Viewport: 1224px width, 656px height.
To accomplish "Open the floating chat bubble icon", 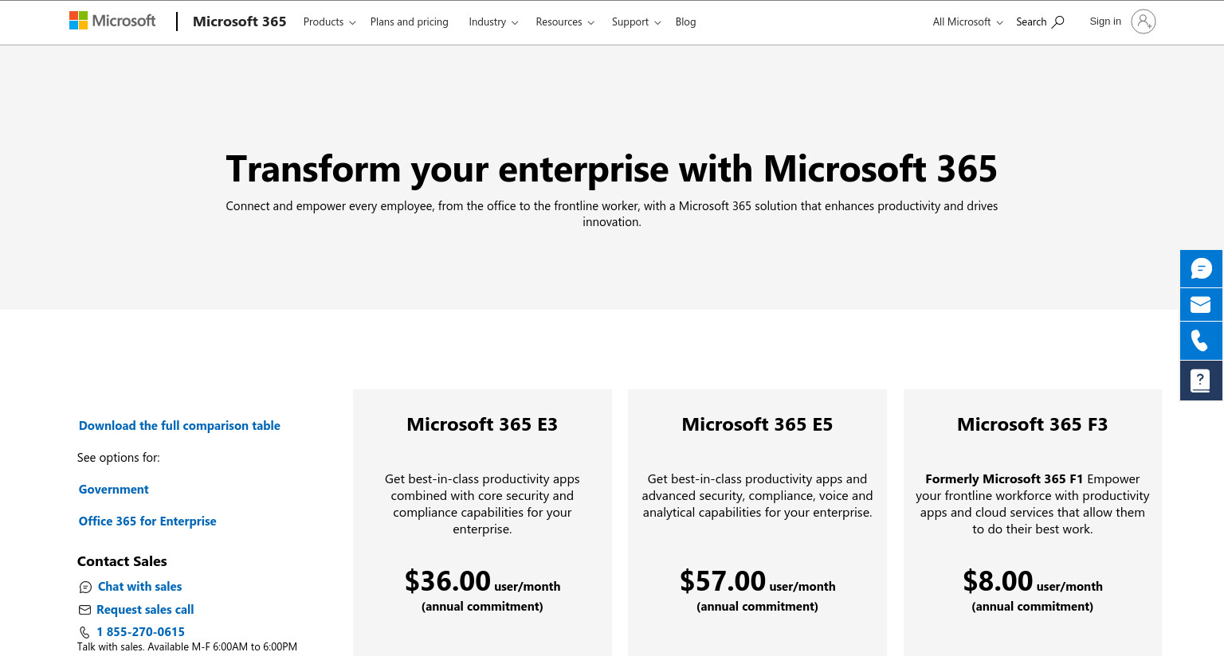I will pos(1201,268).
